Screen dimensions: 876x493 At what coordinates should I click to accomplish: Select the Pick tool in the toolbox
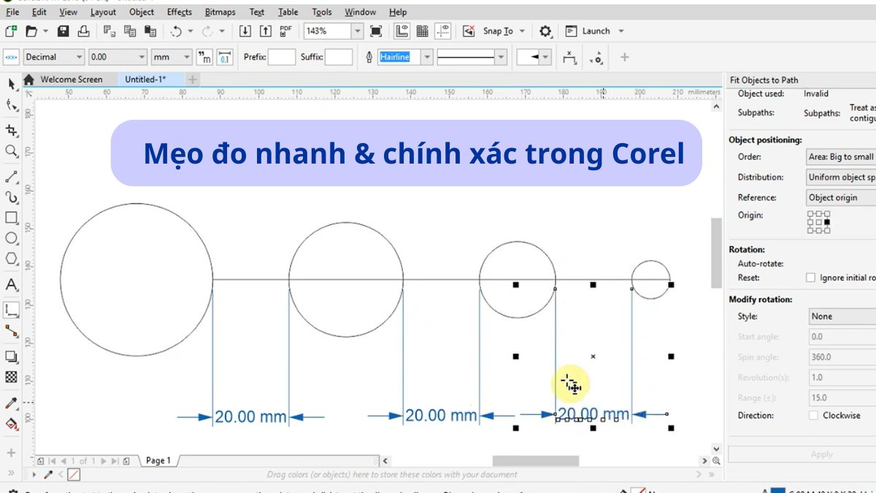[11, 84]
